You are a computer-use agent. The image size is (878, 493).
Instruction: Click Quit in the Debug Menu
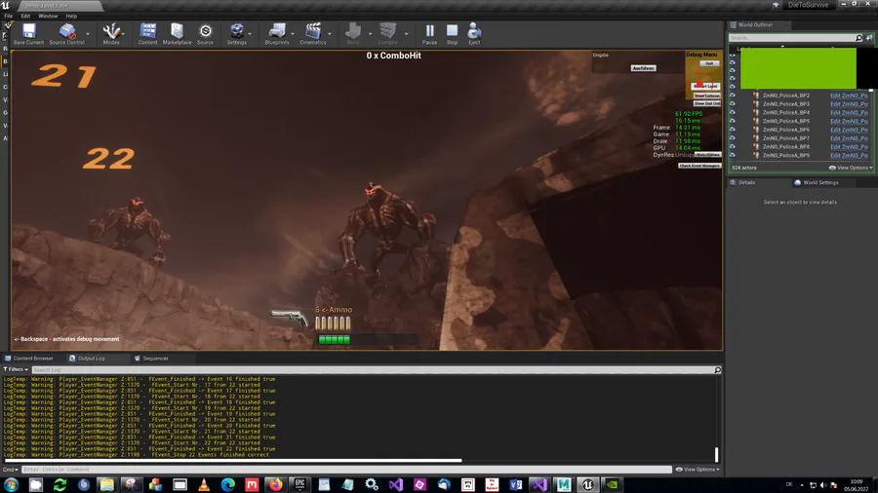click(x=709, y=63)
